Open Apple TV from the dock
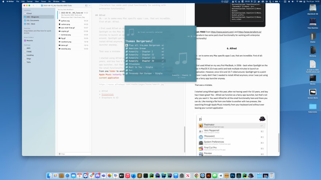This screenshot has height=180, width=321. [121, 176]
